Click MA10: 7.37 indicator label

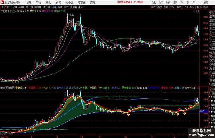tap(36, 11)
